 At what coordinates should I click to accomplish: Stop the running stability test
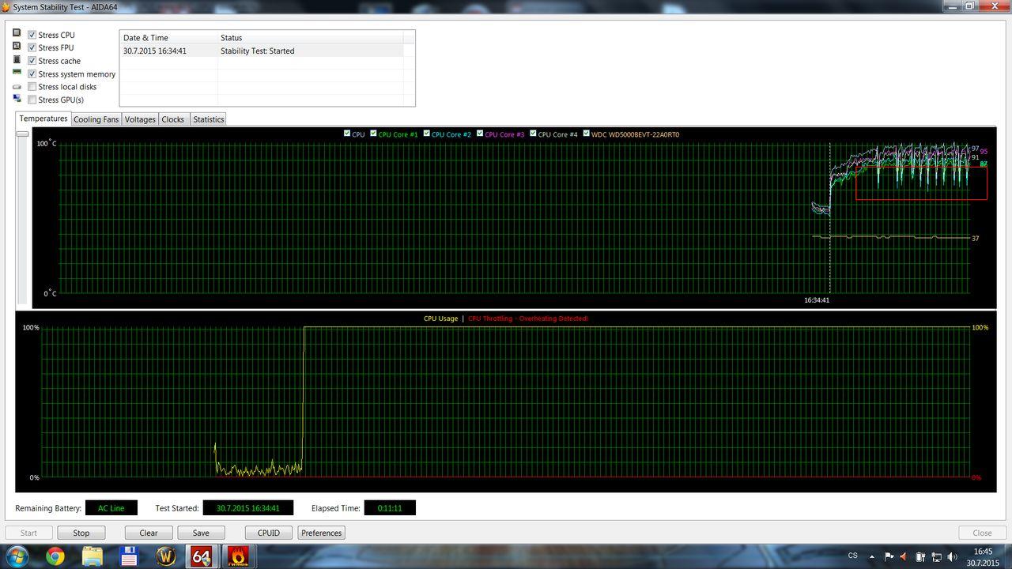[81, 533]
